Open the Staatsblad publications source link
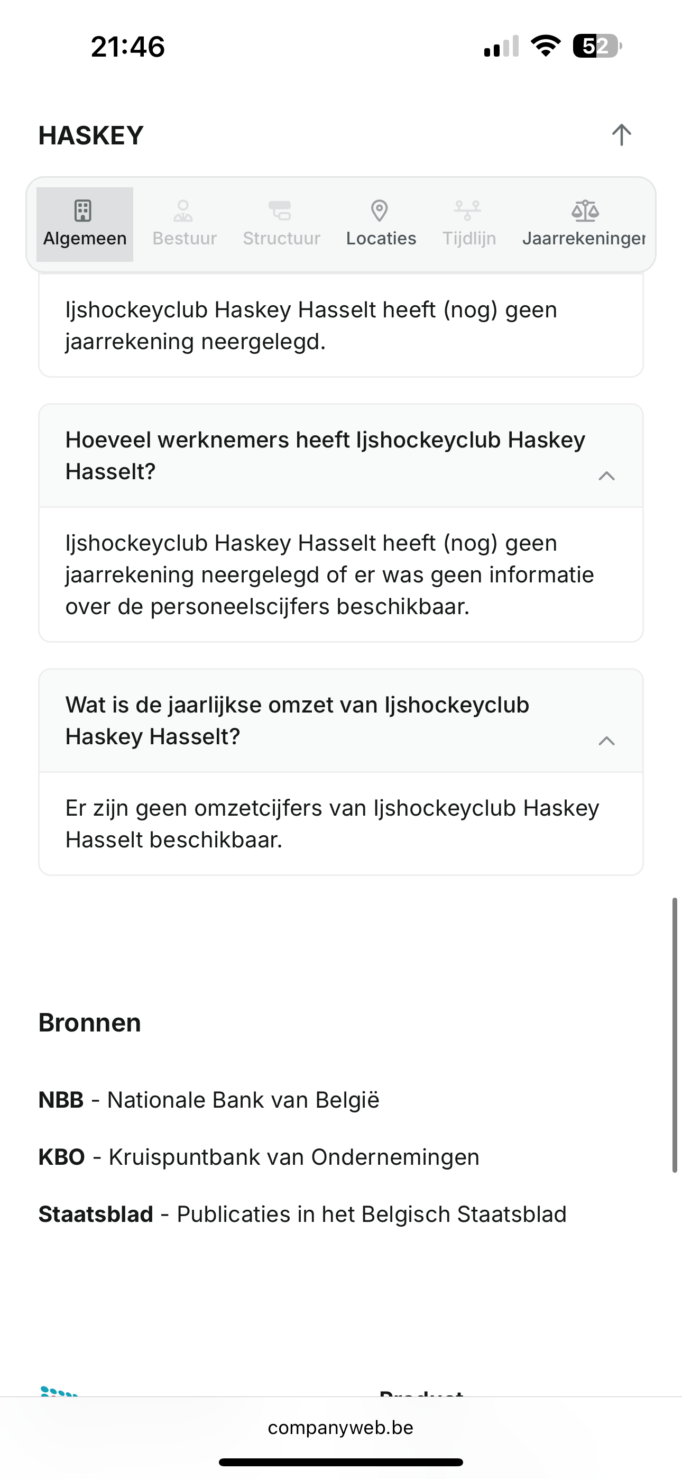This screenshot has width=682, height=1479. [302, 1215]
